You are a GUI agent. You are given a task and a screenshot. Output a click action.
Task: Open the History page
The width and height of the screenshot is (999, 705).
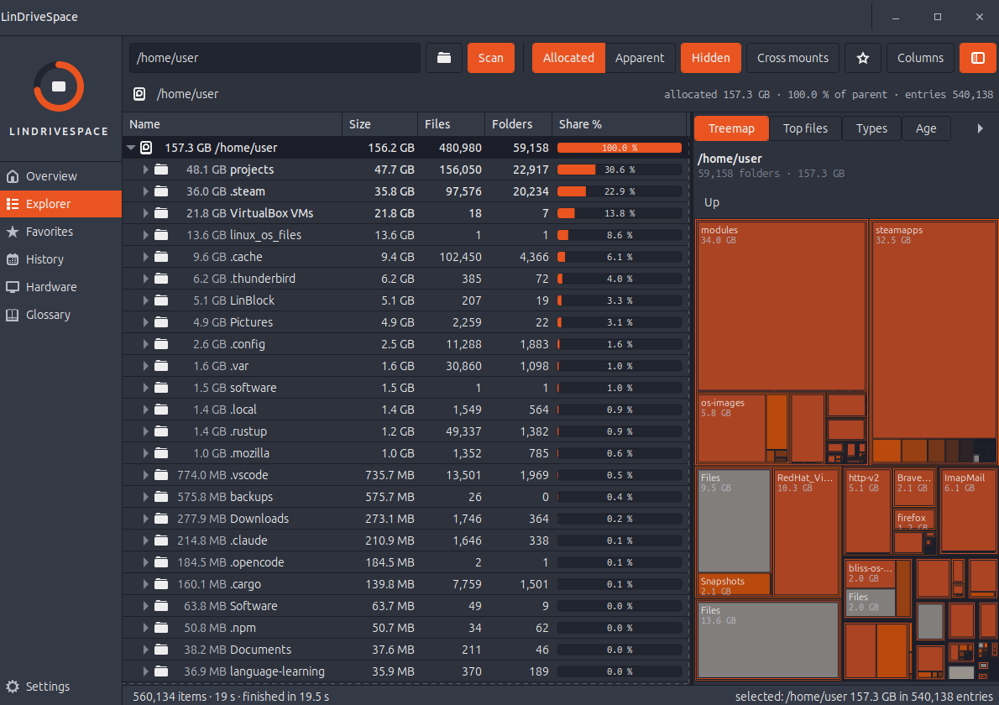(60, 259)
